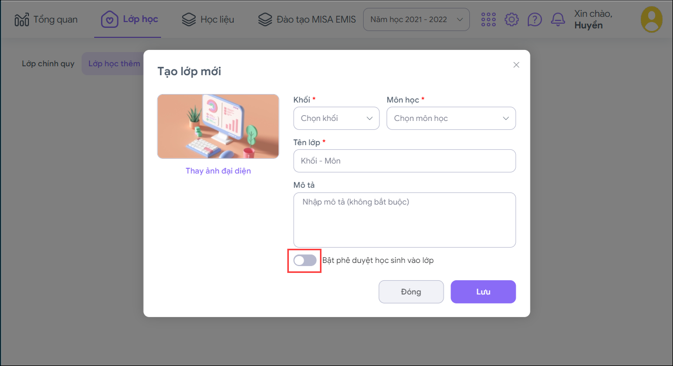Image resolution: width=673 pixels, height=366 pixels.
Task: Open the notifications bell
Action: click(x=558, y=20)
